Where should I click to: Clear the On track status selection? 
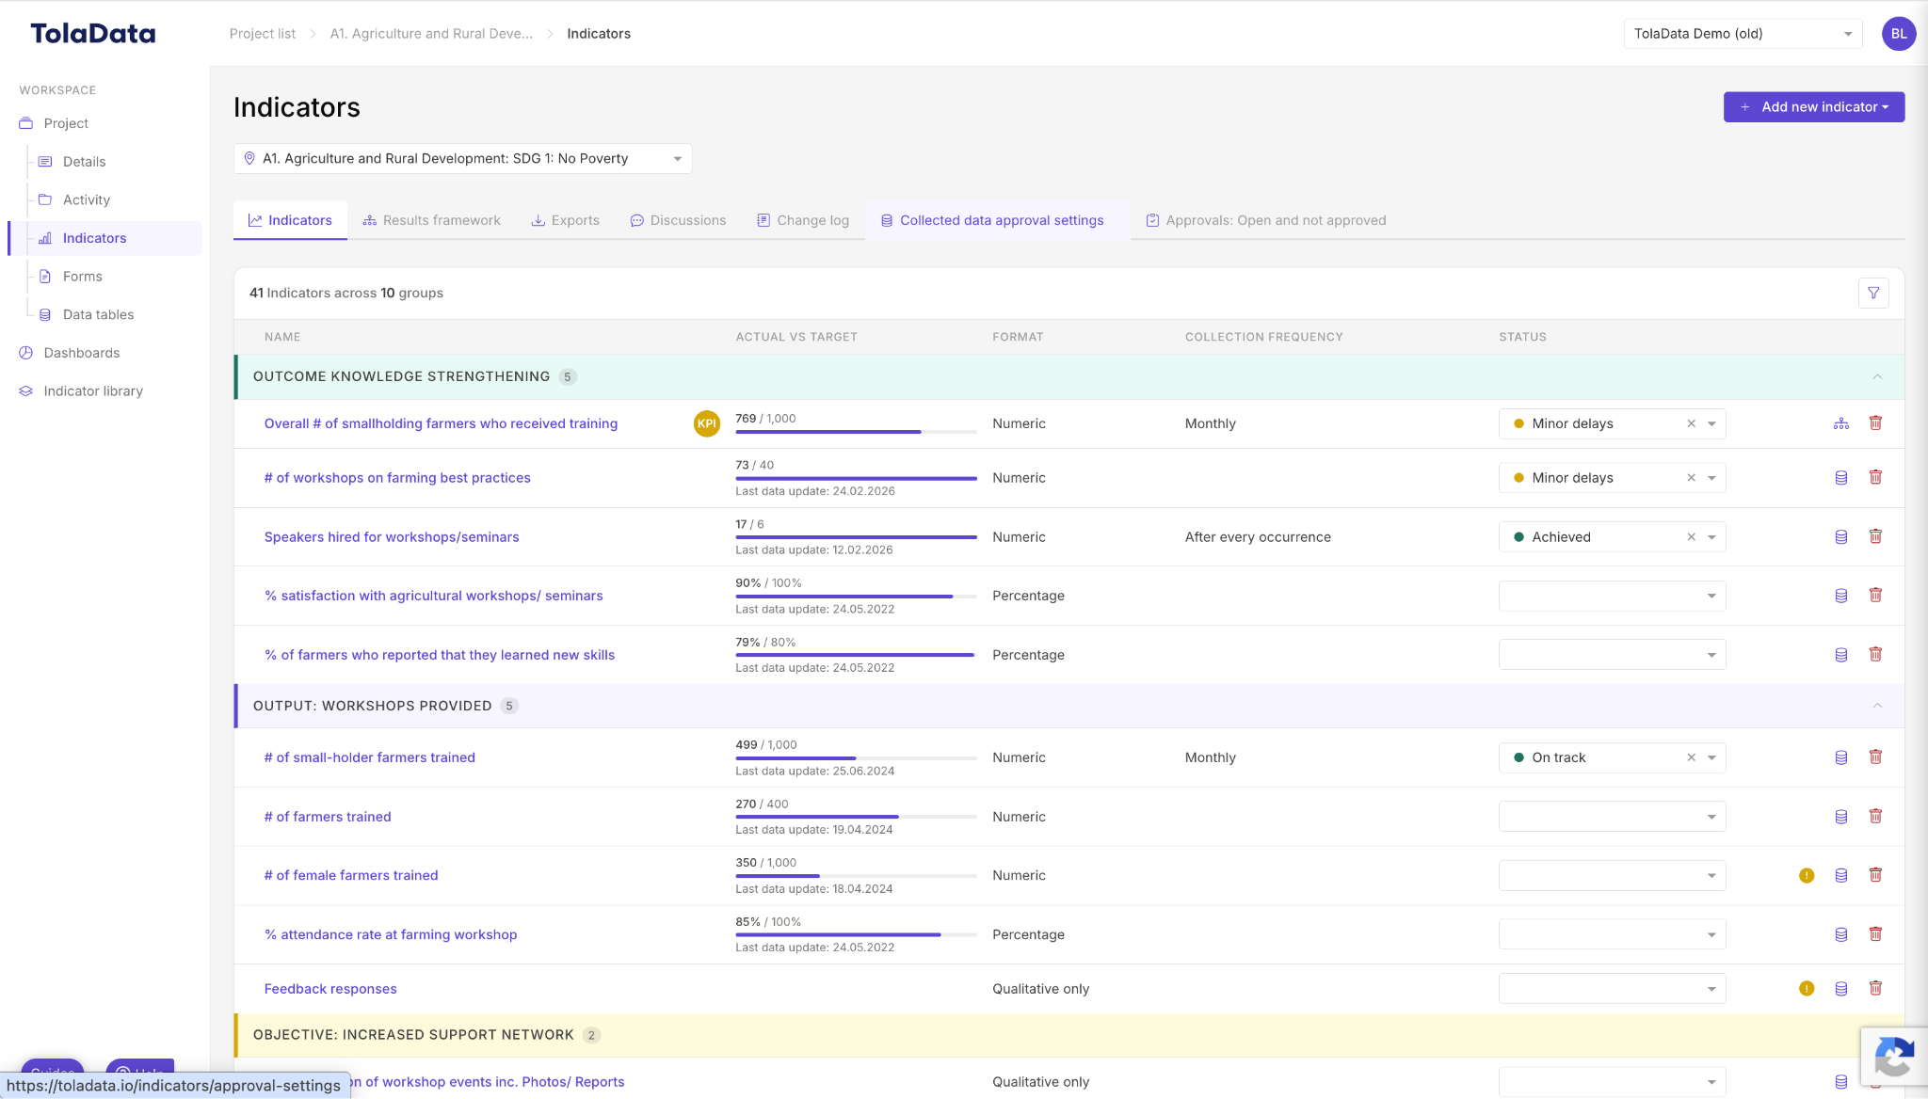pyautogui.click(x=1691, y=757)
